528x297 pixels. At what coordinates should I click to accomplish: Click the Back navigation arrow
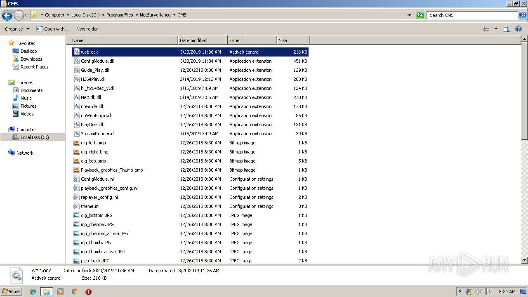7,15
